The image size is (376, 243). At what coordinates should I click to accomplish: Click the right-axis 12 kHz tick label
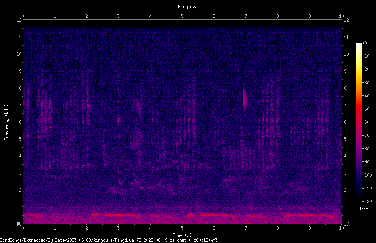click(346, 20)
